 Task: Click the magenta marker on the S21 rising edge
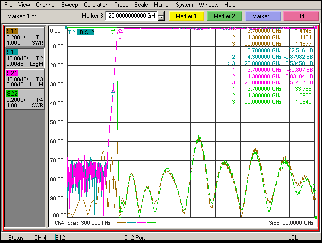coord(113,91)
